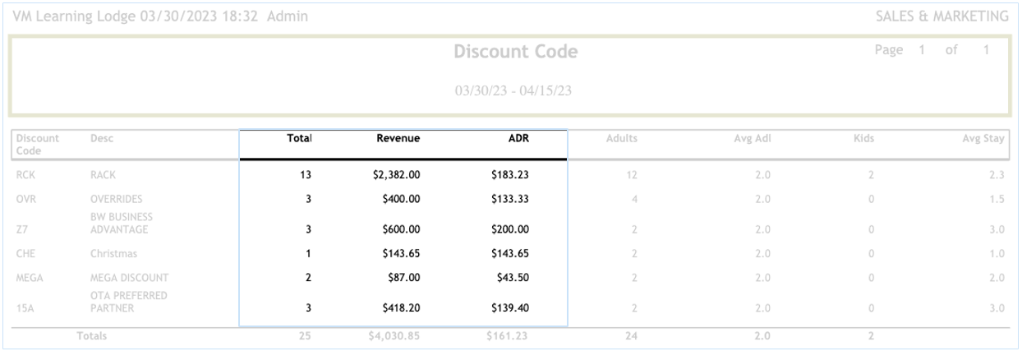Select the report date range 03/30/23 - 04/15/23
This screenshot has width=1022, height=351.
click(514, 89)
